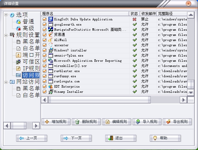Click the AliMail program icon
This screenshot has height=150, width=198.
click(51, 40)
